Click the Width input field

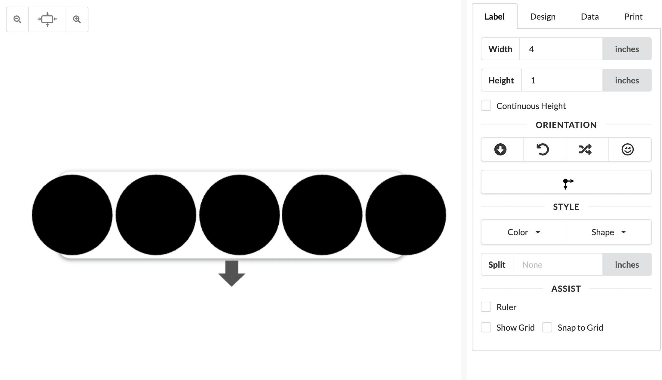click(x=561, y=49)
